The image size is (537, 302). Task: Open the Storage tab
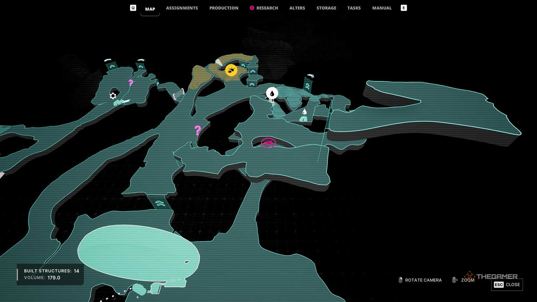(x=326, y=8)
